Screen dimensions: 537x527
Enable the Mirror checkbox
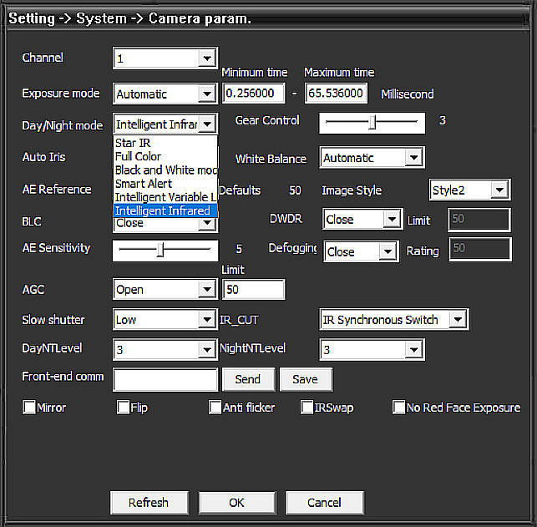pyautogui.click(x=30, y=408)
